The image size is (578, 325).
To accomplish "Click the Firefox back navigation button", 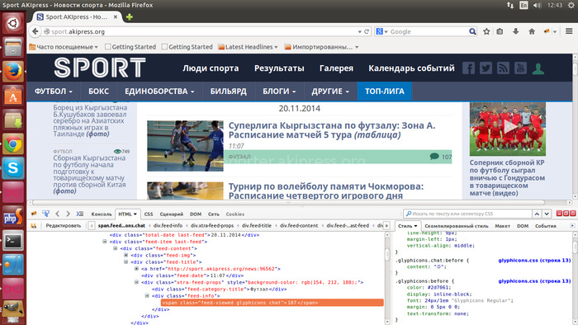I will coord(35,31).
